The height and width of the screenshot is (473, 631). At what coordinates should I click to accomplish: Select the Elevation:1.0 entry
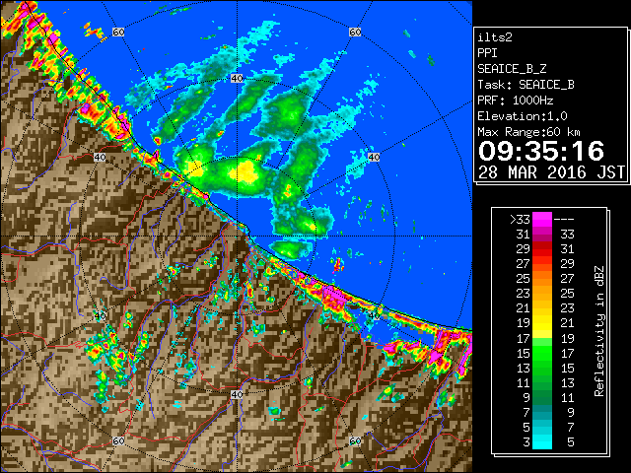pos(523,116)
